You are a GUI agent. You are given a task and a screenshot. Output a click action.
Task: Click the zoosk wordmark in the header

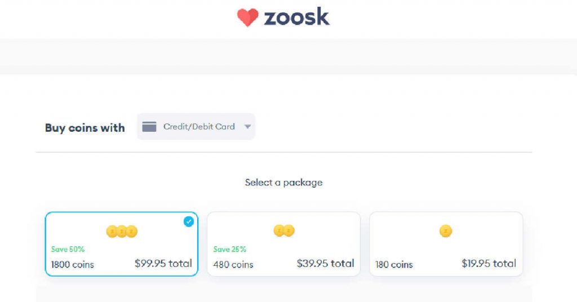coord(296,17)
